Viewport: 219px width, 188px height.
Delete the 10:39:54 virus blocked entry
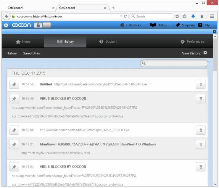[201, 167]
